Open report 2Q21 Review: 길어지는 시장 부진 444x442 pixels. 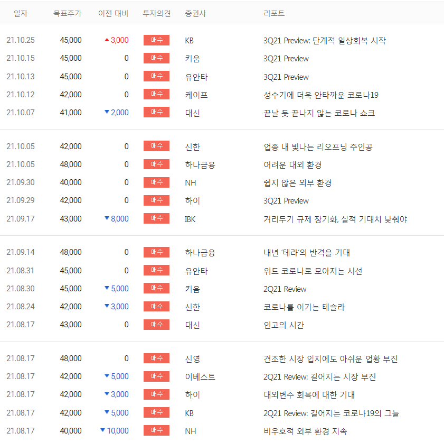[320, 377]
